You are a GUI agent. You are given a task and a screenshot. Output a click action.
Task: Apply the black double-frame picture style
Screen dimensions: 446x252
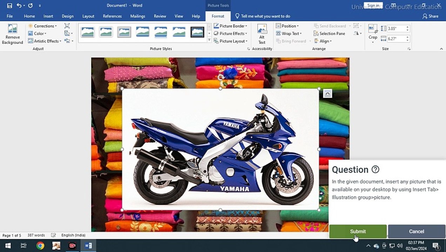[197, 32]
